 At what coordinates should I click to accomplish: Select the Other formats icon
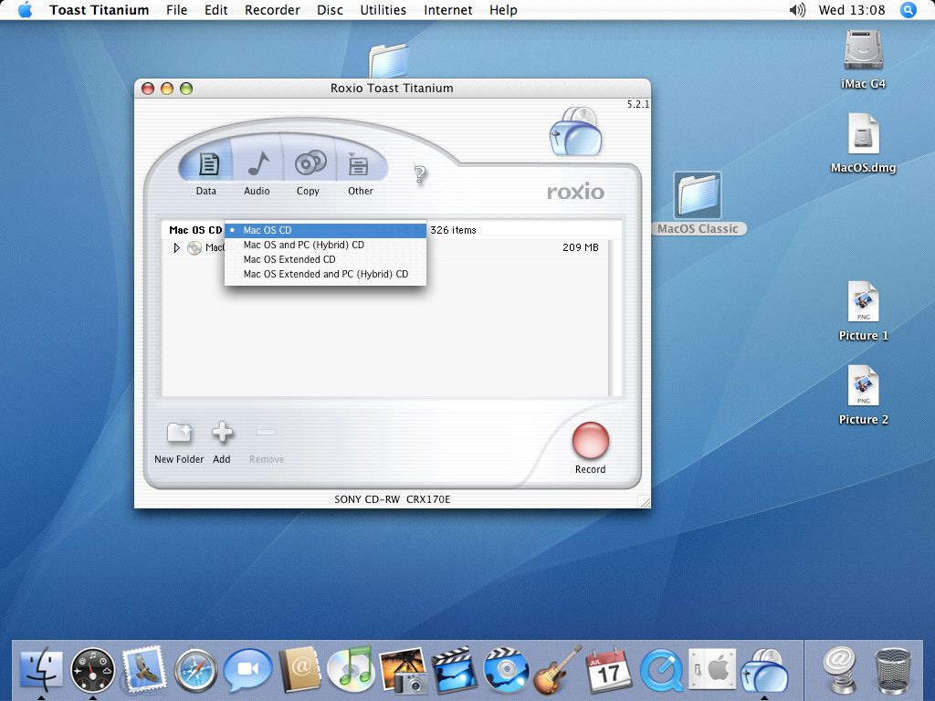(x=358, y=164)
